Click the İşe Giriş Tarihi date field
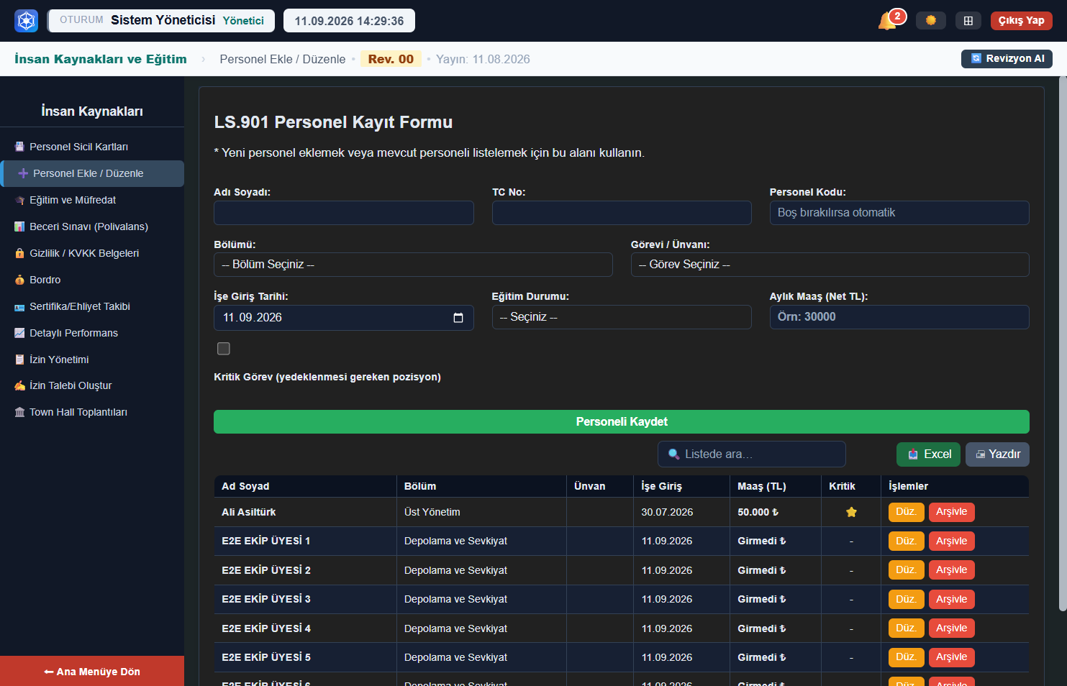Image resolution: width=1067 pixels, height=686 pixels. pyautogui.click(x=344, y=318)
